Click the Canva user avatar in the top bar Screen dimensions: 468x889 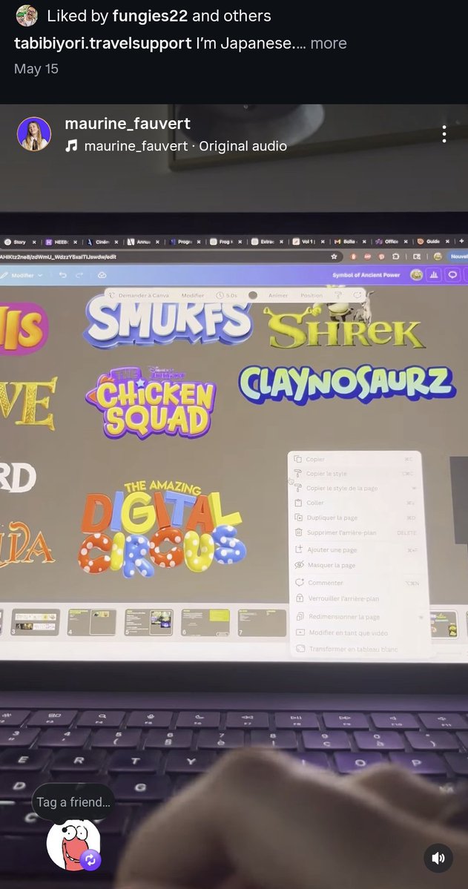pos(416,275)
